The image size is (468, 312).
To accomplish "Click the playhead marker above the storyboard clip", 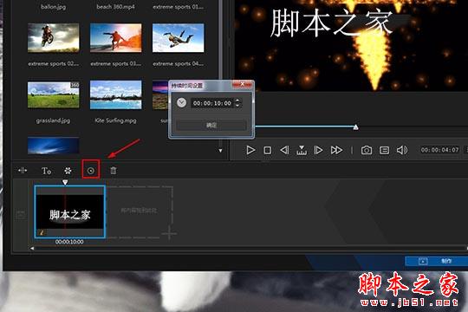I will tap(65, 182).
